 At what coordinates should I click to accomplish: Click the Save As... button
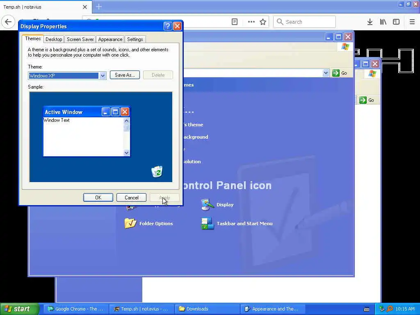tap(125, 75)
